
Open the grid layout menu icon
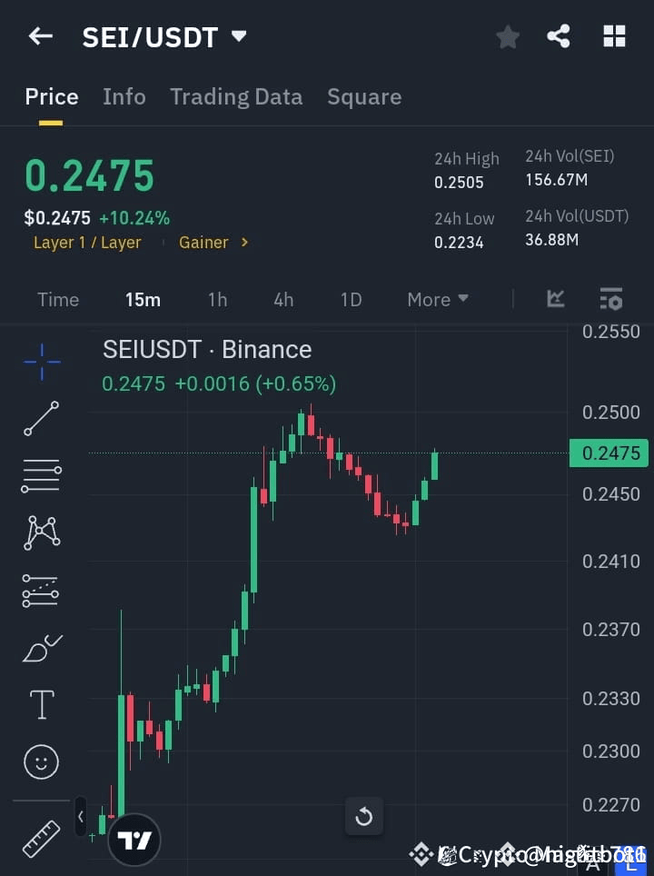[614, 36]
